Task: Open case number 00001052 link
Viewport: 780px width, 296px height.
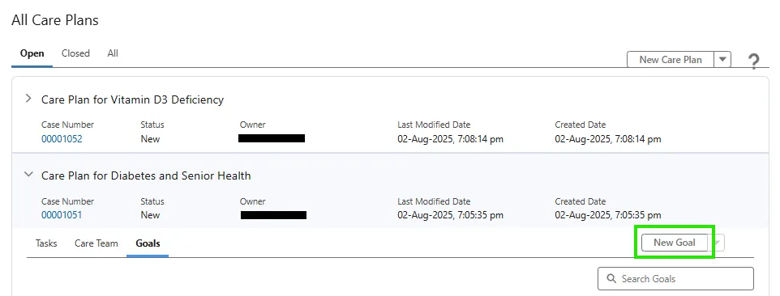Action: tap(62, 139)
